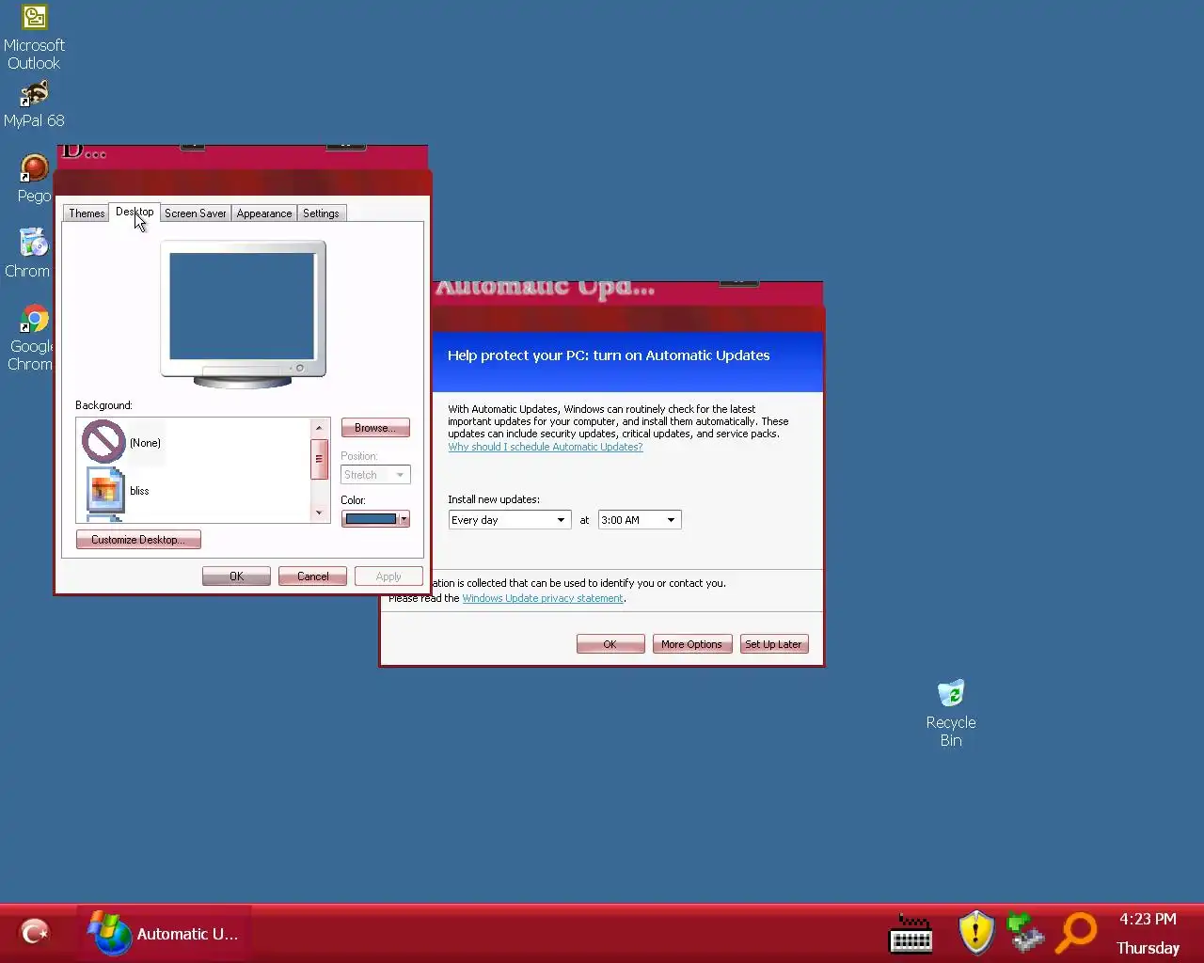The width and height of the screenshot is (1204, 963).
Task: Activate Automatic Updates taskbar button
Action: tap(166, 934)
